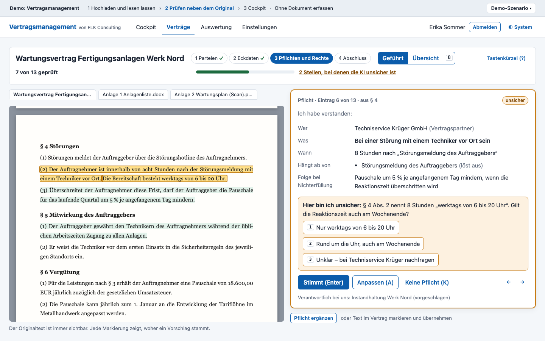Click the highlighted § 5 (1) Auftraggeber gewährt passage

coord(146,231)
